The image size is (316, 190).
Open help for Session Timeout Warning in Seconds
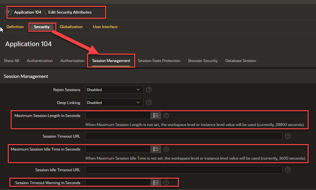pyautogui.click(x=166, y=183)
